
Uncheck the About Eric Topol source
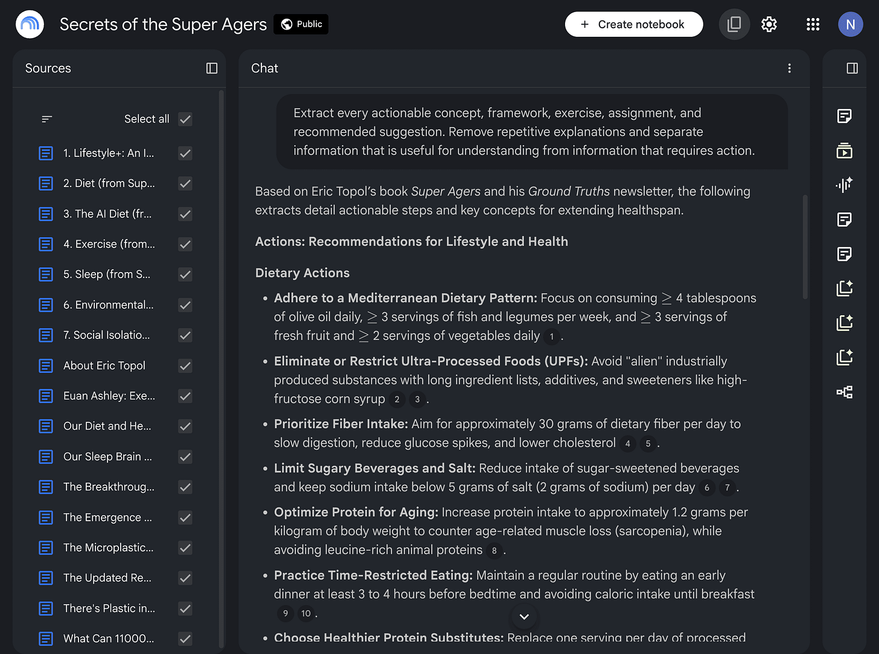click(185, 366)
